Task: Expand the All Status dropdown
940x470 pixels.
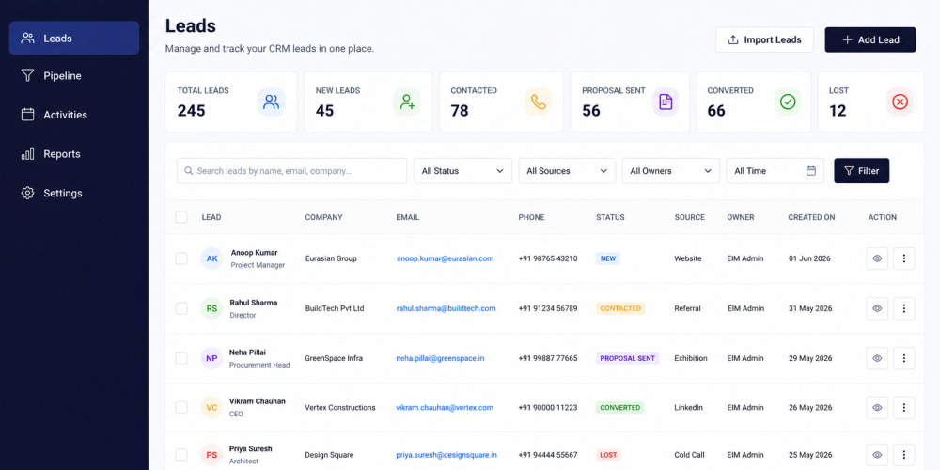Action: click(462, 171)
